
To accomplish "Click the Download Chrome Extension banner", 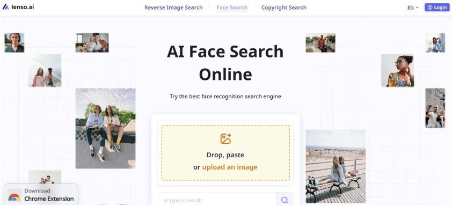I will coord(41,195).
